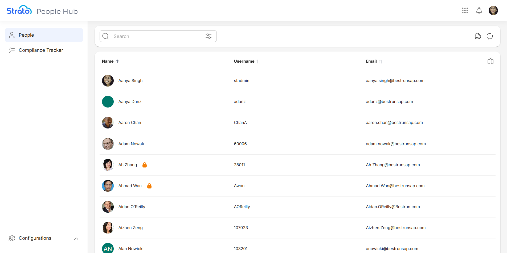The width and height of the screenshot is (507, 253).
Task: Open column settings icon in table header
Action: click(490, 61)
